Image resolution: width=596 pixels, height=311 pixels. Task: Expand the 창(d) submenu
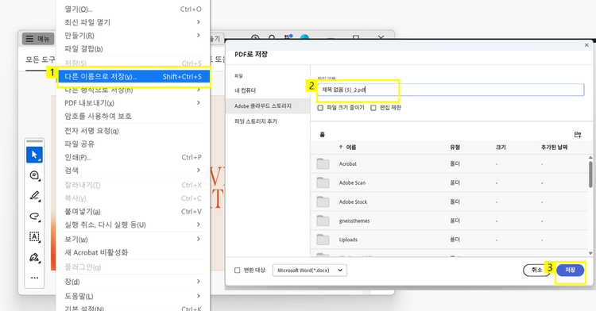(x=199, y=282)
